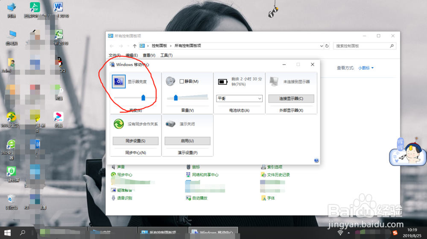The image size is (427, 239).
Task: Open the 此电脑 desktop icon
Action: pyautogui.click(x=12, y=37)
